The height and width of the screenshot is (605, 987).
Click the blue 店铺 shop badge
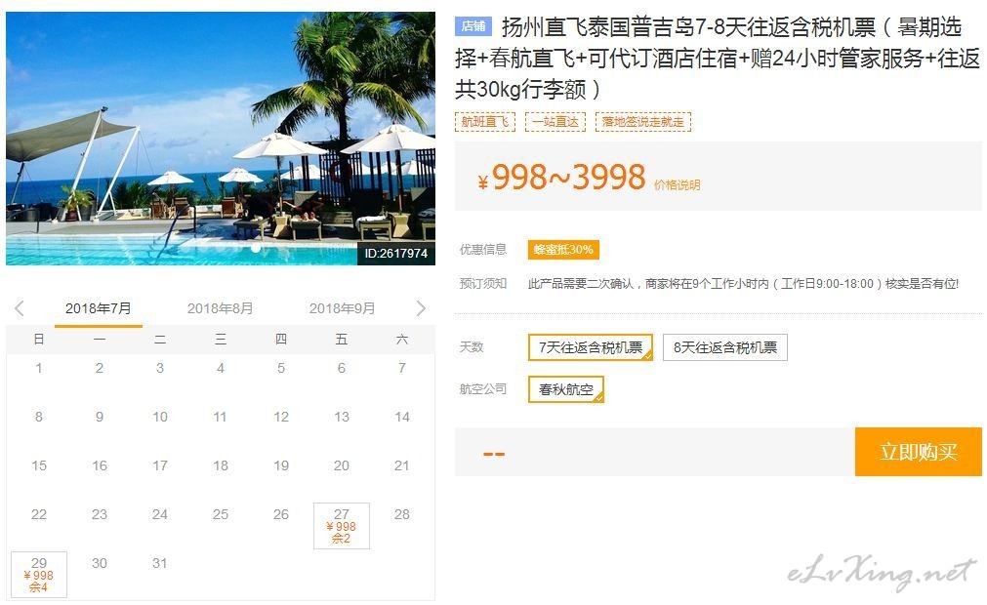click(x=473, y=25)
